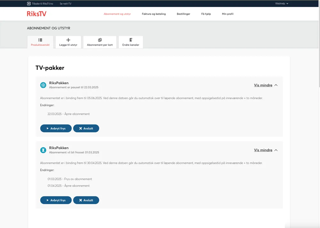Click the Endre kanaler icon
The image size is (320, 228).
[x=131, y=40]
